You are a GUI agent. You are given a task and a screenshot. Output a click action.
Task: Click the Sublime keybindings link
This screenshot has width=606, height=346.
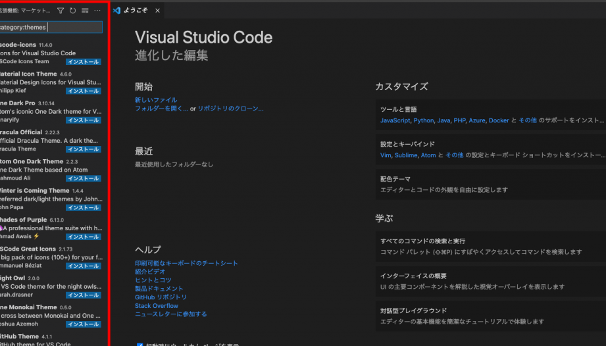(x=406, y=155)
